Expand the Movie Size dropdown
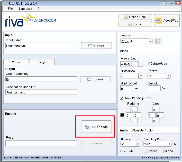The width and height of the screenshot is (182, 162). pyautogui.click(x=141, y=64)
